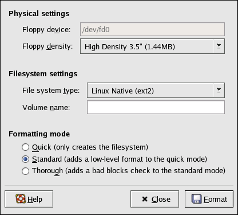Open Help via its text label
238x215 pixels.
(x=35, y=199)
